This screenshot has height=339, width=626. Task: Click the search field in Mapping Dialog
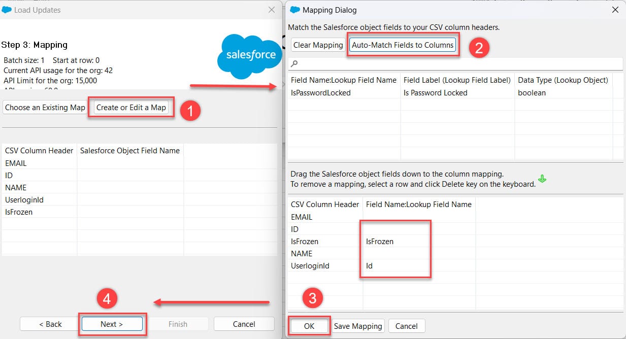coord(455,63)
